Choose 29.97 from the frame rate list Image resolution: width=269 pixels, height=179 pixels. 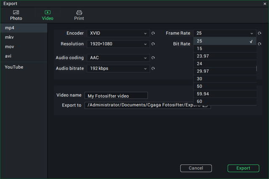coord(225,71)
